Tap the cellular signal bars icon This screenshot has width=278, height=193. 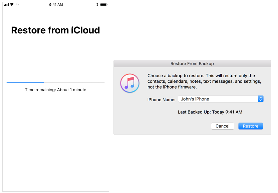pyautogui.click(x=6, y=5)
